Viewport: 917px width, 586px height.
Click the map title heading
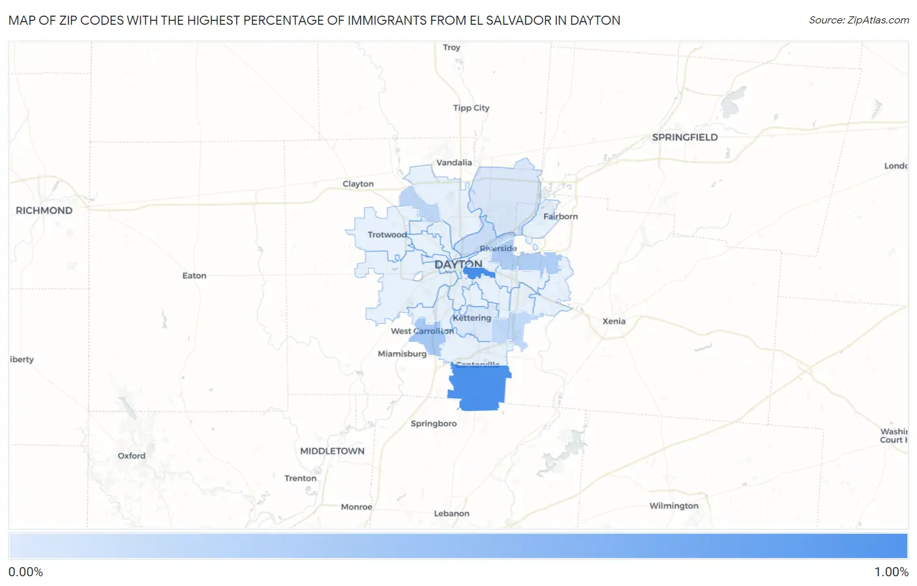[314, 20]
